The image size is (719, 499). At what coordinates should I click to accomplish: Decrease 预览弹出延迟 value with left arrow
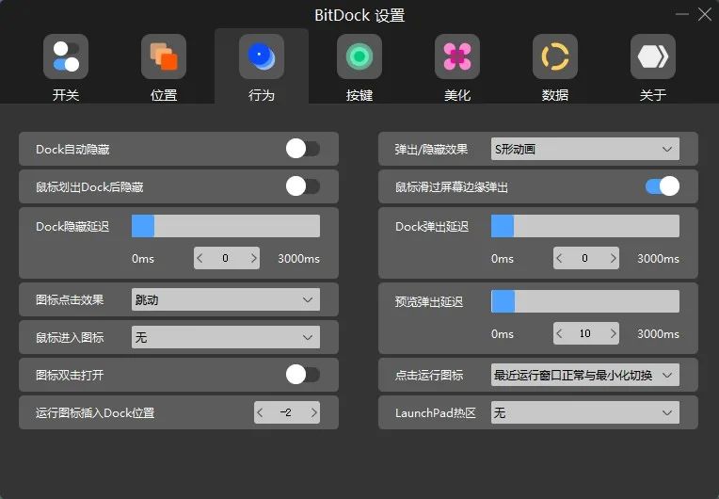click(560, 333)
